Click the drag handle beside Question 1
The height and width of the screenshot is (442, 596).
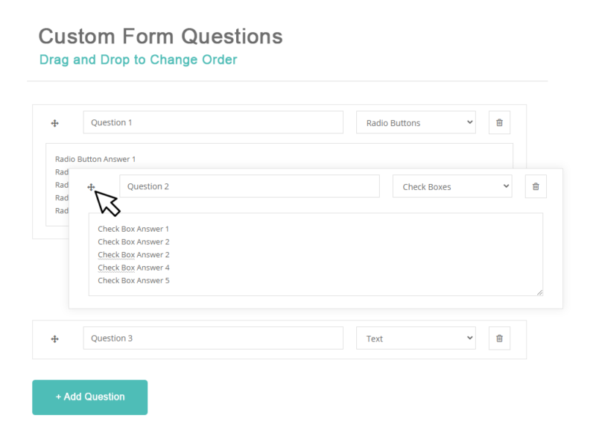(54, 122)
